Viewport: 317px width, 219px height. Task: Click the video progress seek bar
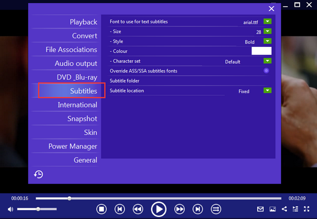coord(158,198)
